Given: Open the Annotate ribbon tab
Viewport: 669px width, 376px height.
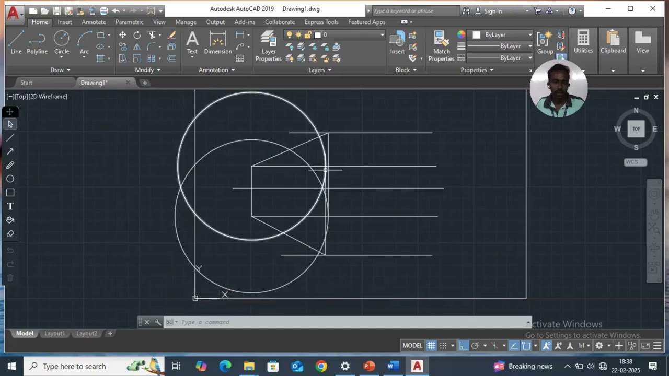Looking at the screenshot, I should (94, 22).
